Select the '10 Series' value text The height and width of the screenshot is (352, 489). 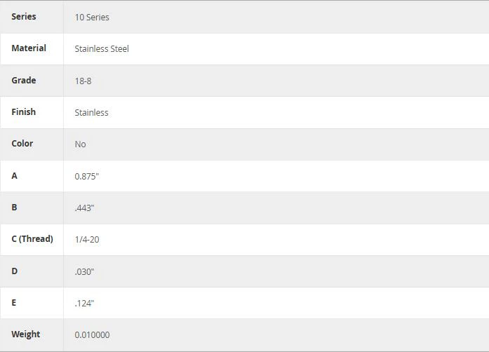tap(92, 17)
